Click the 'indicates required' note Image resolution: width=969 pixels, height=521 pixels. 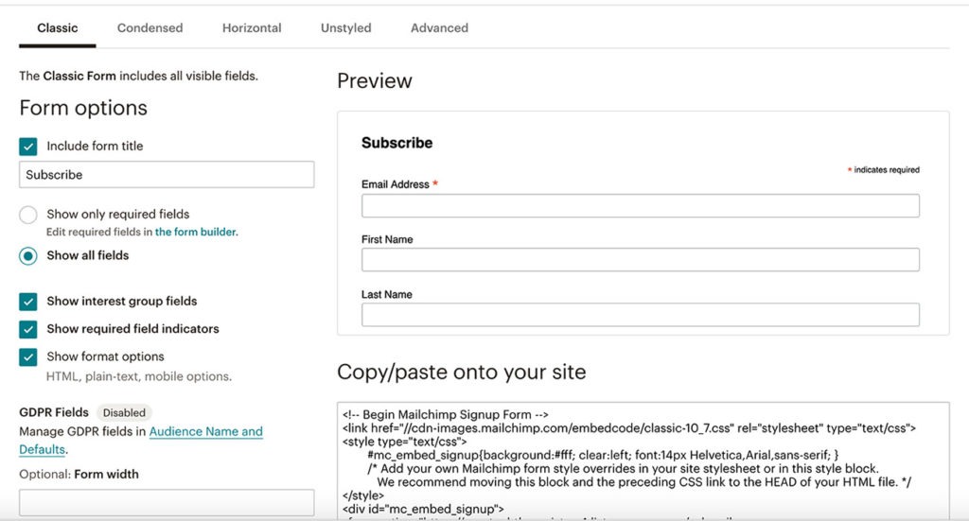click(x=883, y=170)
